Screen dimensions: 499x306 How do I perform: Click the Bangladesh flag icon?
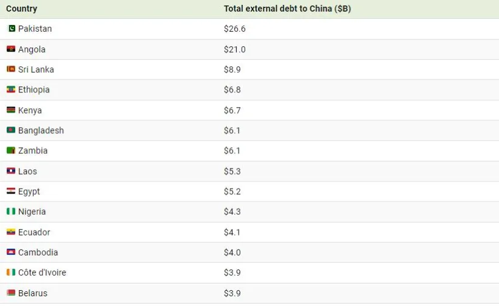point(11,130)
